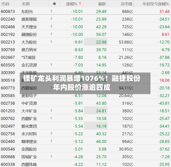Click the 126亿 market cap value
The height and width of the screenshot is (167, 171).
click(128, 65)
